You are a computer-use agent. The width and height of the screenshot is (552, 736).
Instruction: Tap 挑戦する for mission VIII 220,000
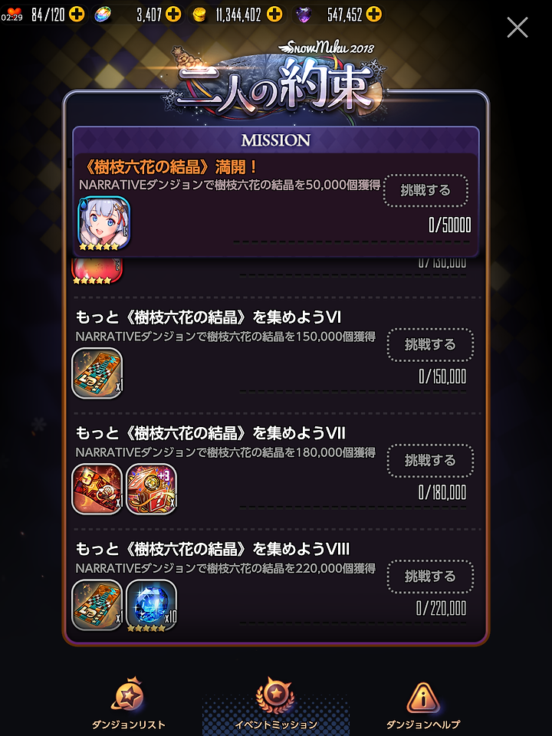(x=430, y=577)
